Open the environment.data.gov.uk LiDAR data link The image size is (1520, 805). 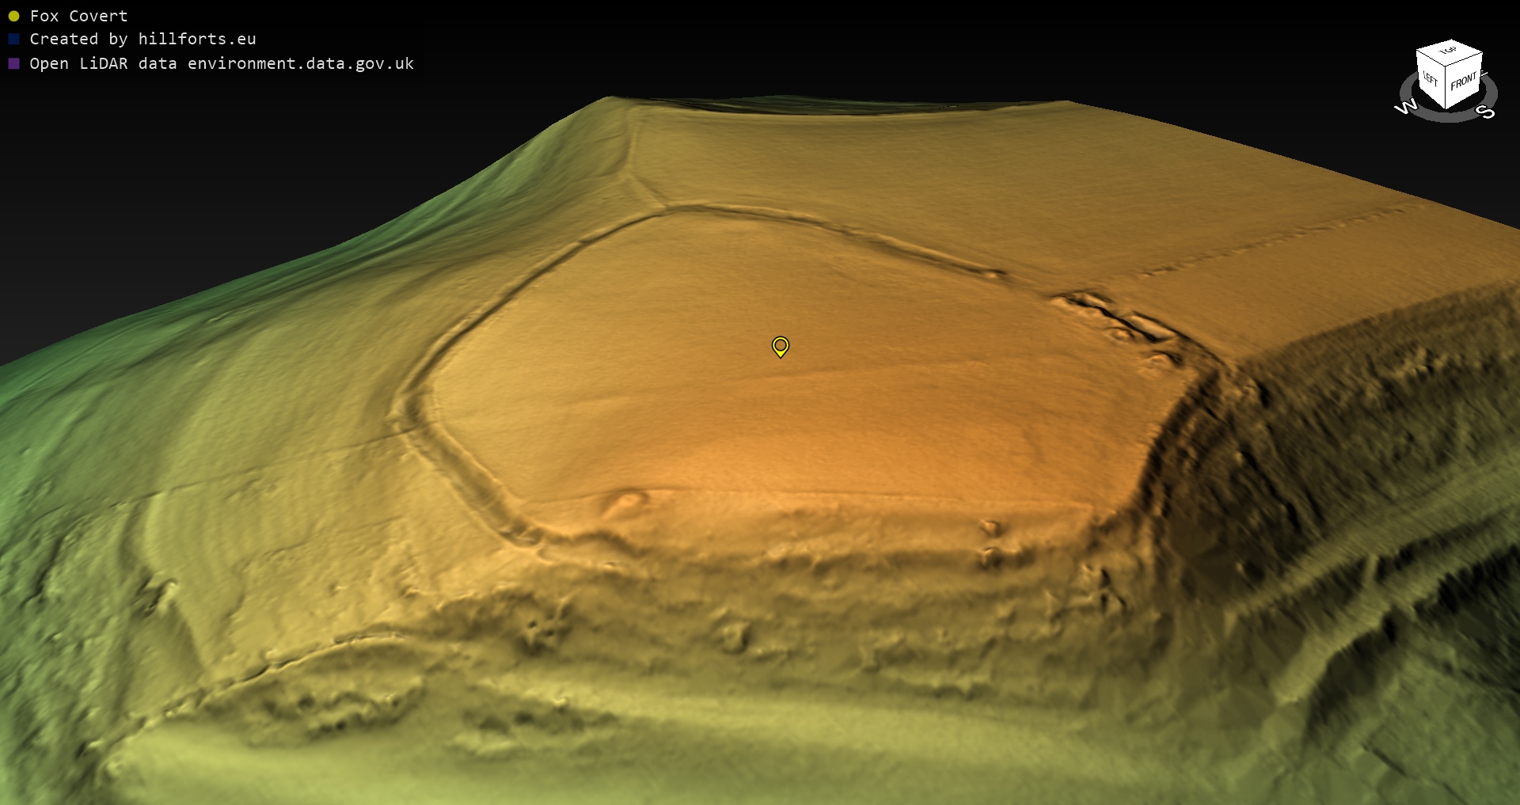pos(222,63)
